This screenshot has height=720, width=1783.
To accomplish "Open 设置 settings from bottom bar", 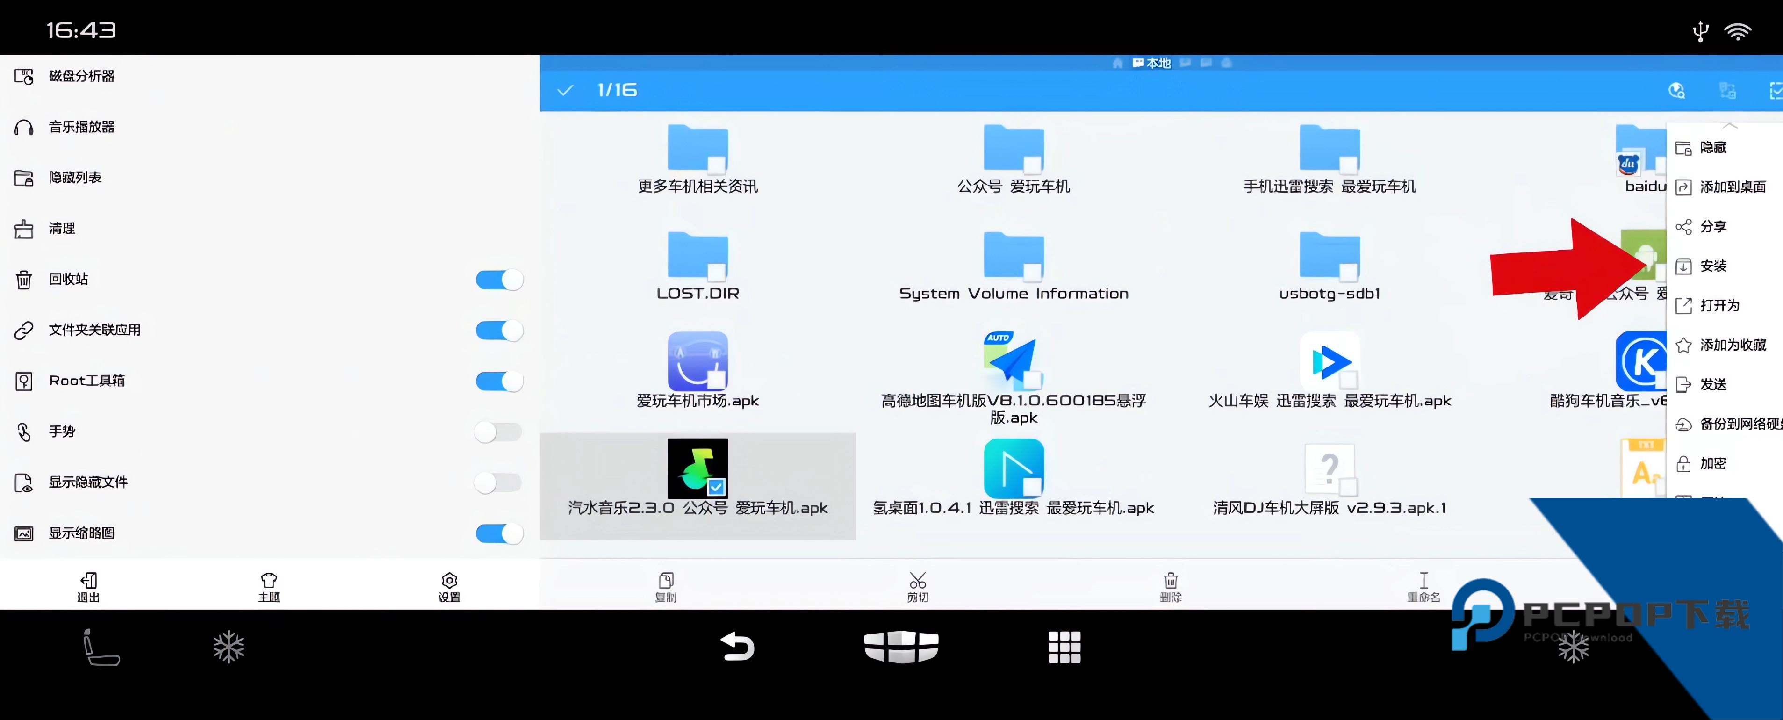I will (448, 585).
